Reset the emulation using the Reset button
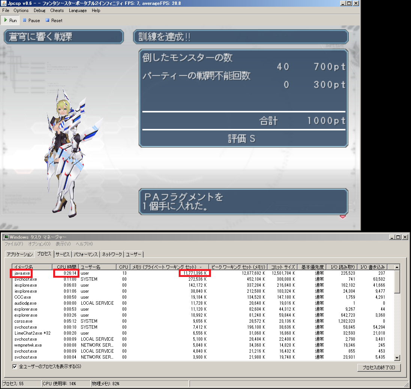 (54, 20)
